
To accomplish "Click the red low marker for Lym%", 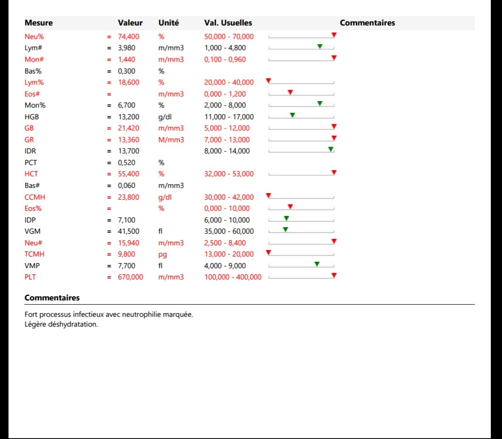I will [268, 81].
